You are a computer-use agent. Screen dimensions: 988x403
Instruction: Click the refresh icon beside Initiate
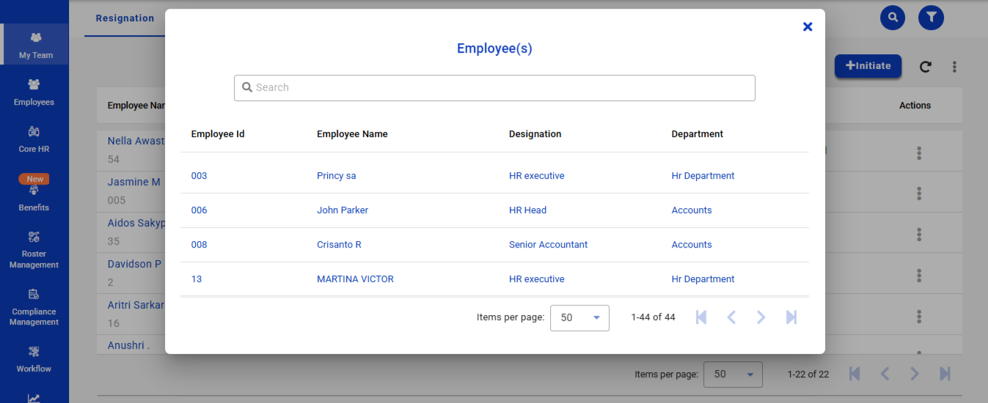point(926,67)
